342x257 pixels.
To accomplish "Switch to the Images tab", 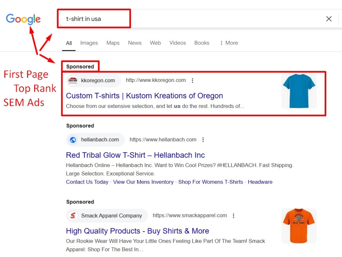I will pyautogui.click(x=89, y=43).
